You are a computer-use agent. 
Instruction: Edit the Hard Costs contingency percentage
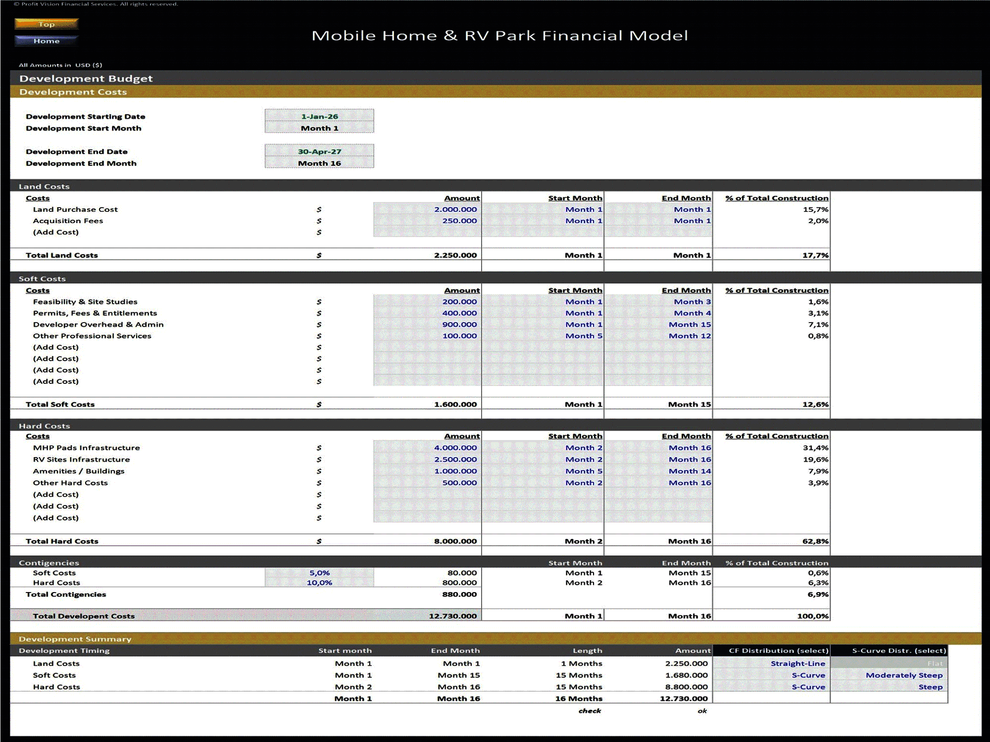tap(320, 583)
